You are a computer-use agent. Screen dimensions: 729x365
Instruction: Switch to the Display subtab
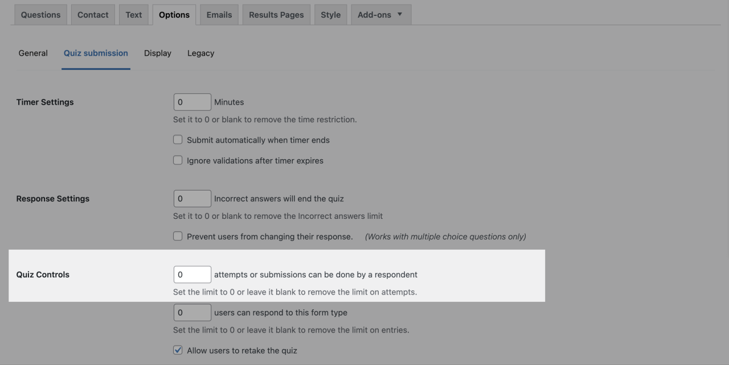tap(157, 53)
